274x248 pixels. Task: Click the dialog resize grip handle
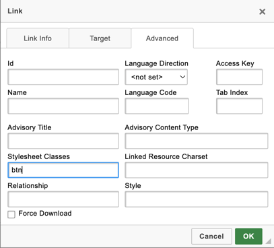click(x=269, y=241)
